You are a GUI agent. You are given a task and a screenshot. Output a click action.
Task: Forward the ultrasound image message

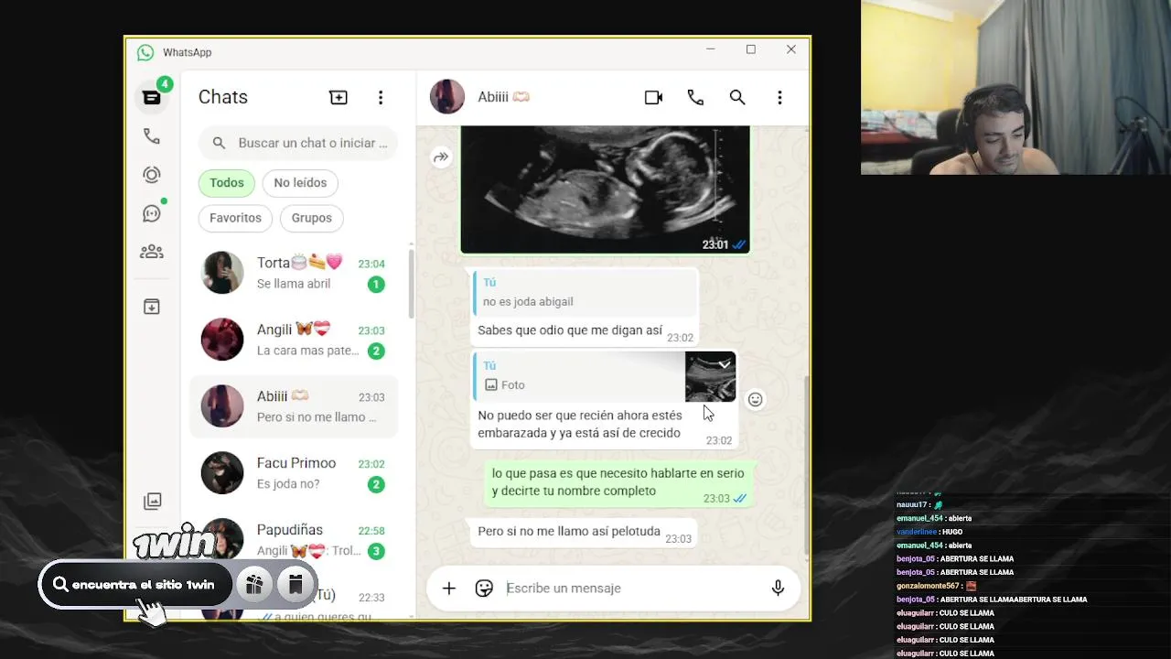pyautogui.click(x=441, y=157)
